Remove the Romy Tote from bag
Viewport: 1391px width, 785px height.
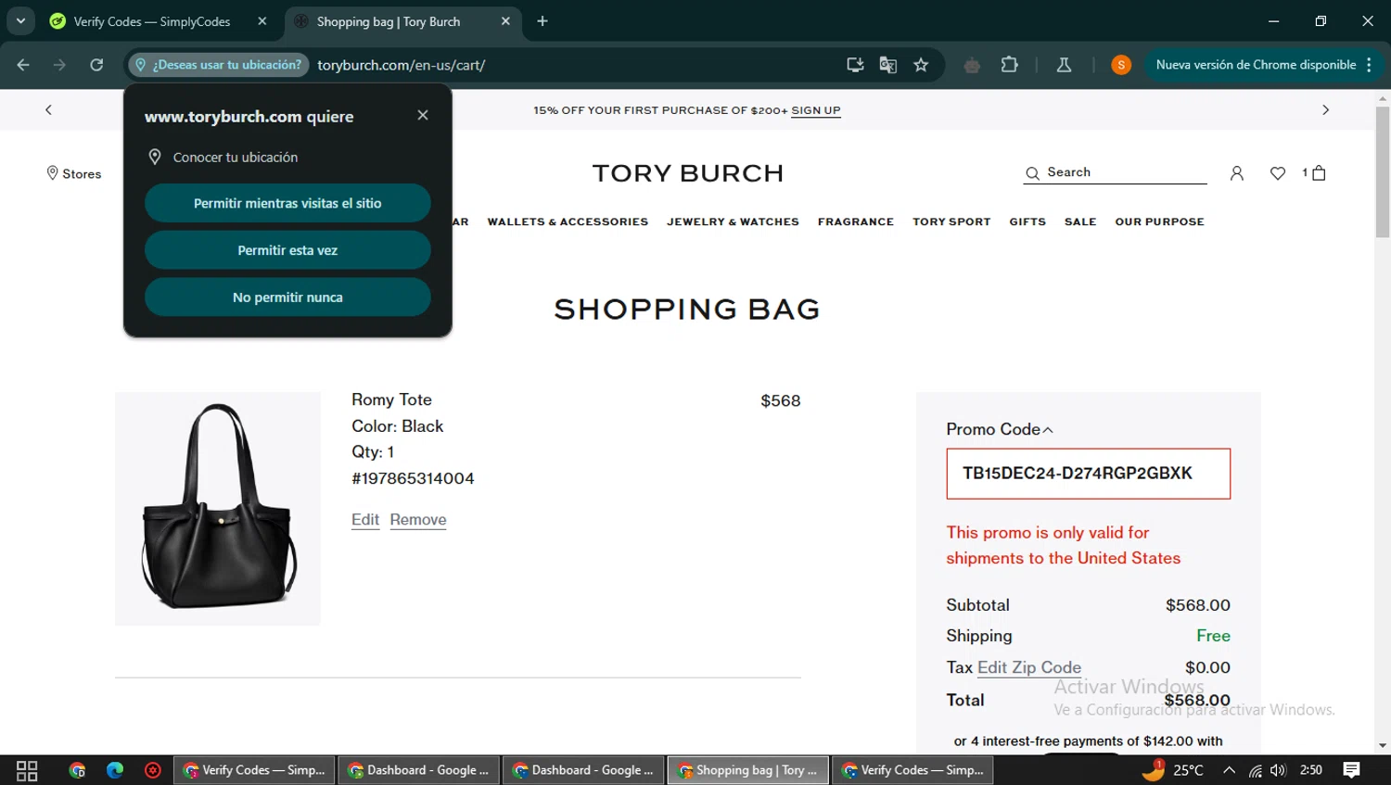pos(418,520)
